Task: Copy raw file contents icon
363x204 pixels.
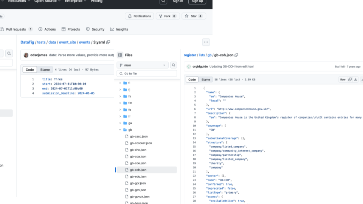Action: pyautogui.click(x=350, y=80)
